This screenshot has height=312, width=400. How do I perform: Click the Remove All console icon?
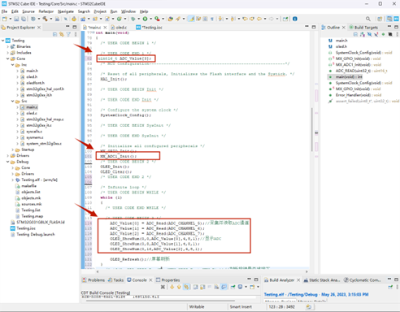[x=163, y=287]
